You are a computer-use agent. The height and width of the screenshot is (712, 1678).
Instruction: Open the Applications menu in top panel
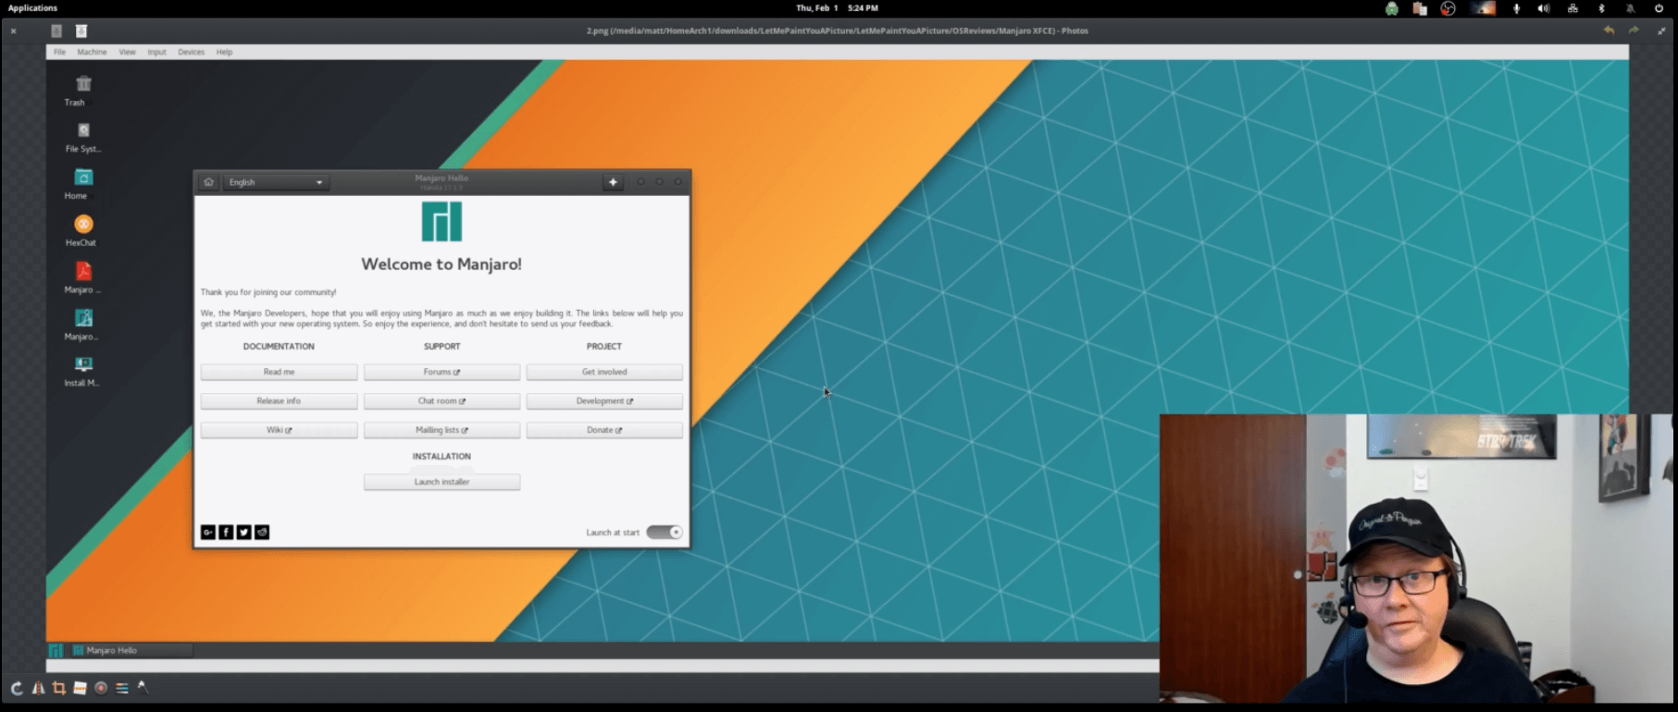pos(32,8)
